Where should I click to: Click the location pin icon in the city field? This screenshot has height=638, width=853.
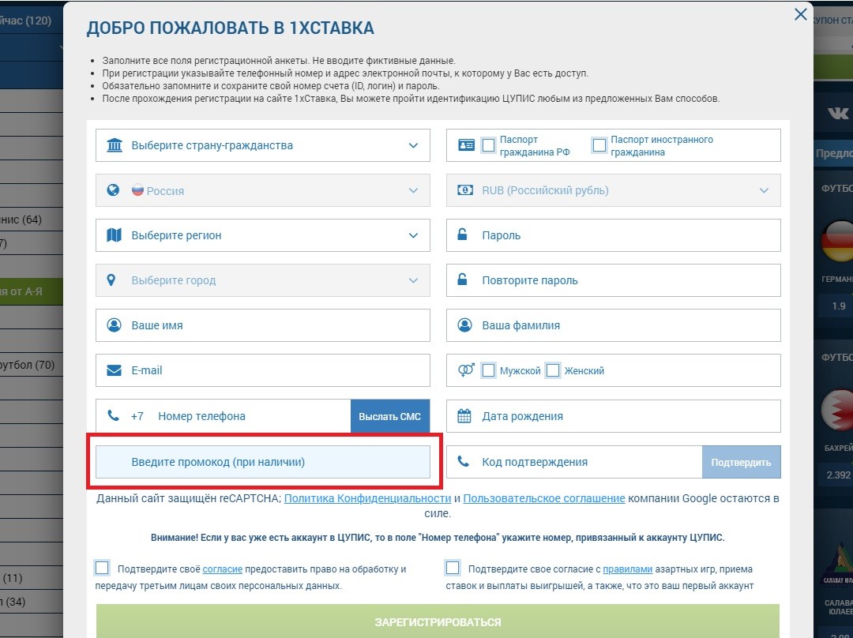click(111, 280)
